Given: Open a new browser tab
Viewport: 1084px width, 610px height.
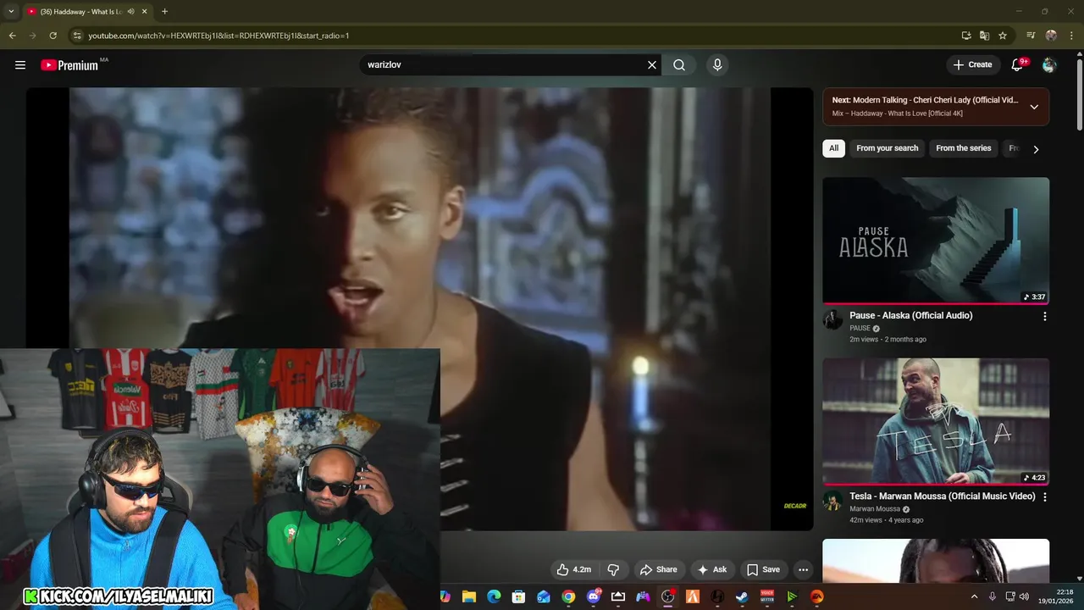Looking at the screenshot, I should (x=164, y=12).
